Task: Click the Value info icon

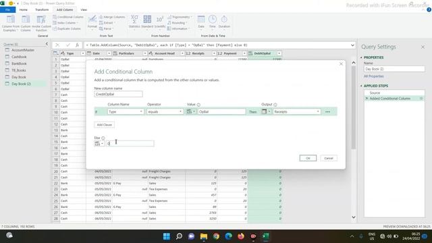Action: tap(198, 105)
